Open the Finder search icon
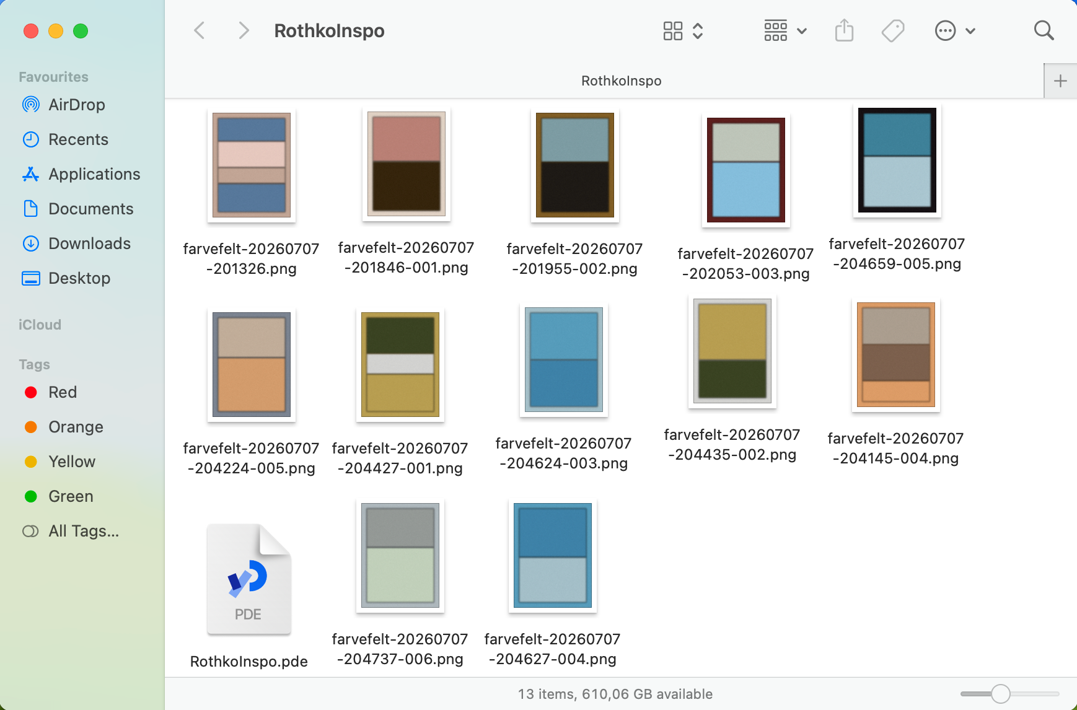The width and height of the screenshot is (1077, 710). (1044, 30)
